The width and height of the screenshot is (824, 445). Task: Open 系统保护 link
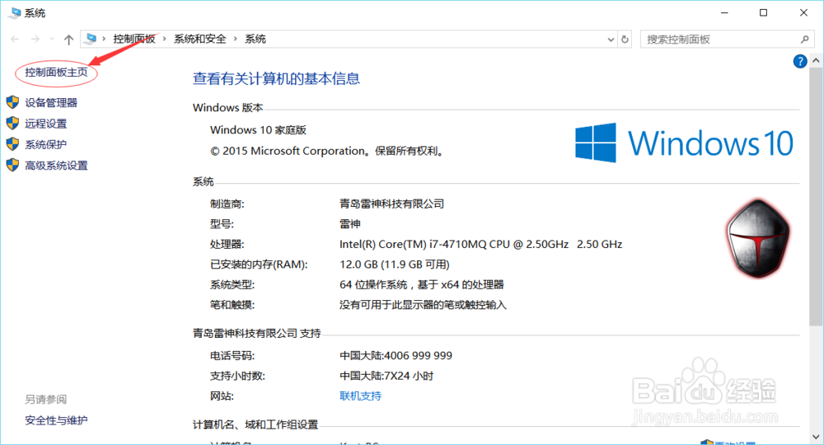pyautogui.click(x=45, y=144)
